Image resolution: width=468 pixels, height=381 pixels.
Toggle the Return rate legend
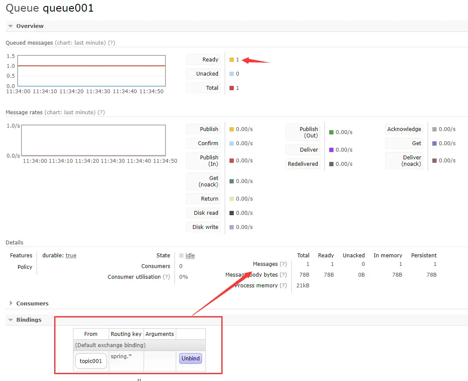click(x=204, y=199)
